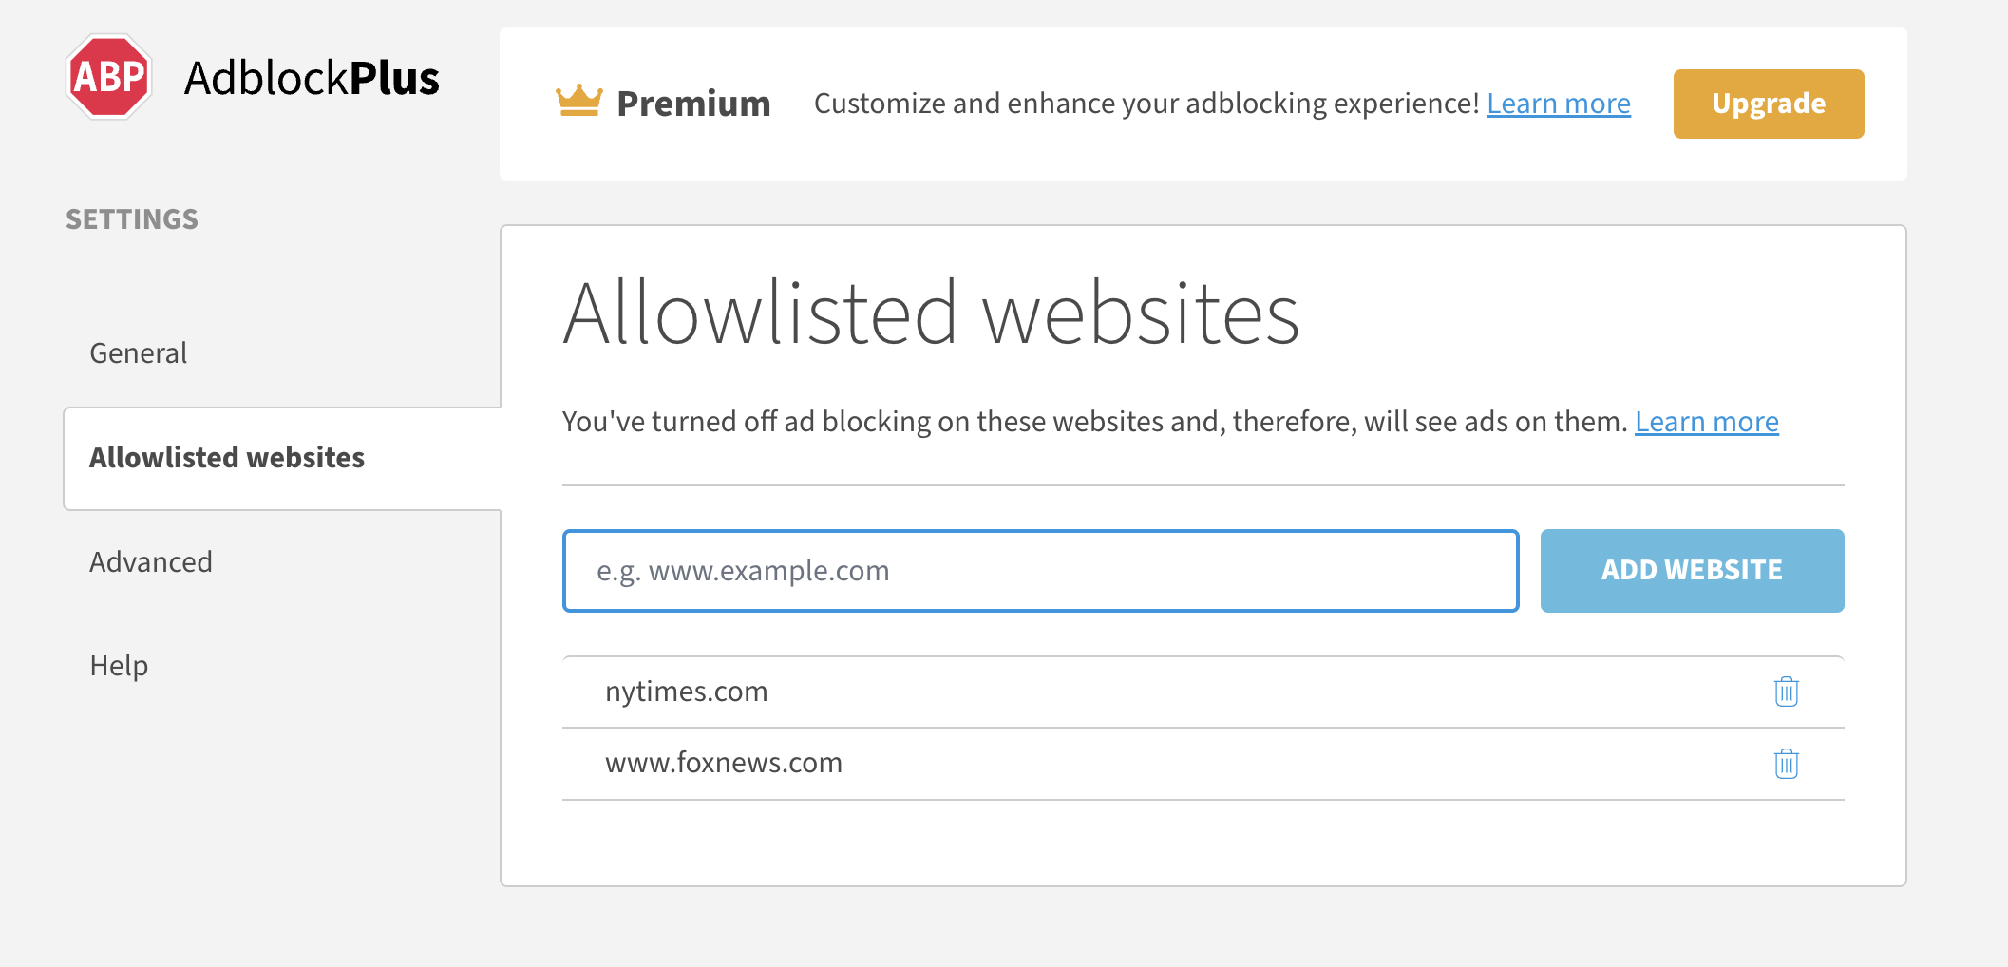The width and height of the screenshot is (2008, 967).
Task: Focus the www.example.com website input field
Action: tap(1040, 571)
